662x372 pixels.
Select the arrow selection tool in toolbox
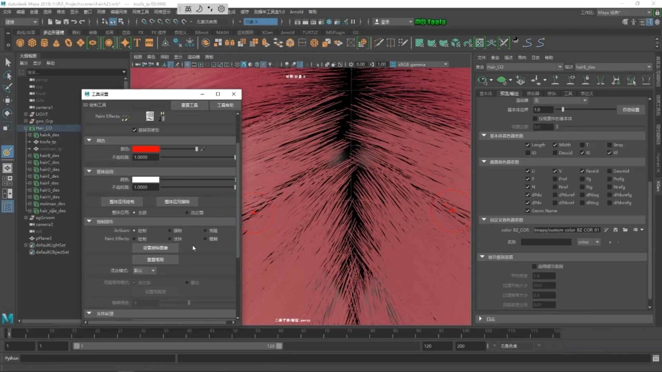(8, 62)
